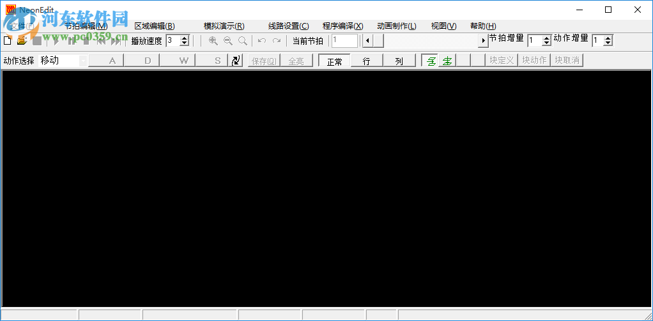Viewport: 653px width, 321px height.
Task: Click the A direction button
Action: (x=106, y=61)
